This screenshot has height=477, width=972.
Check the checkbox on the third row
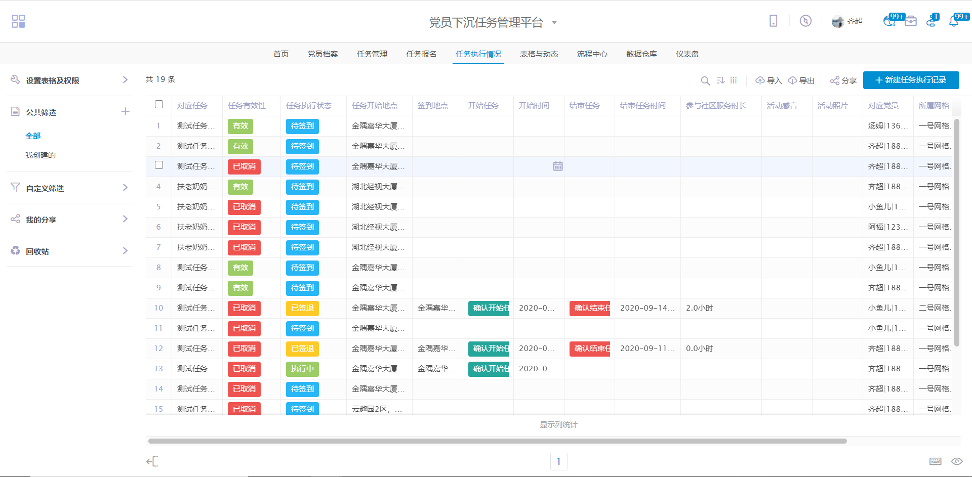point(159,165)
